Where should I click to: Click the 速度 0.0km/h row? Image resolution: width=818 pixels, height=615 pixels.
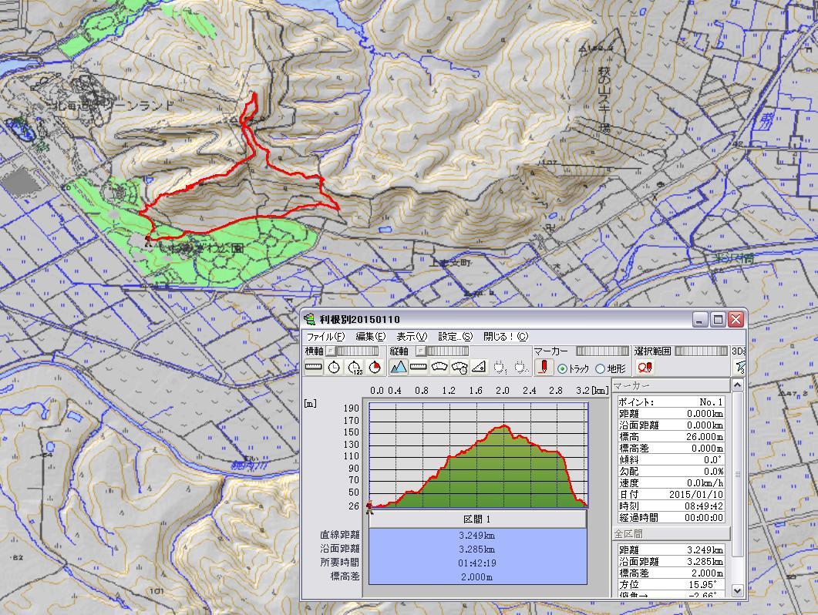point(671,483)
